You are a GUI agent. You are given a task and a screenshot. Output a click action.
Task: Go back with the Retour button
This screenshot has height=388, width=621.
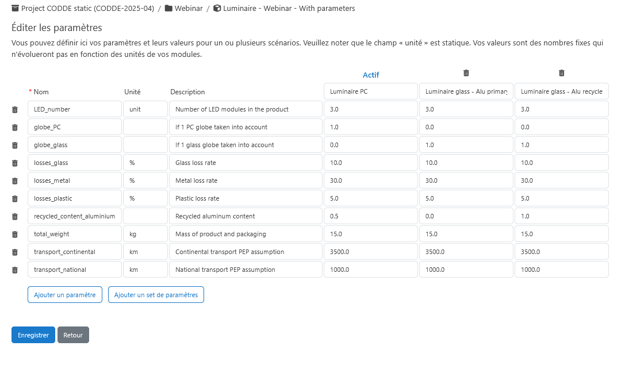point(73,335)
